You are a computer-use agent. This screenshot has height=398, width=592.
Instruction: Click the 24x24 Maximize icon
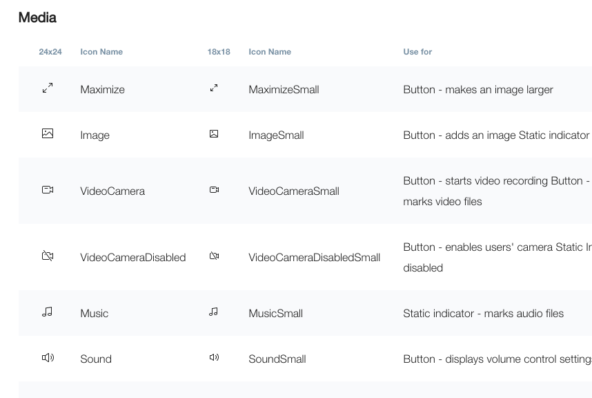click(48, 88)
